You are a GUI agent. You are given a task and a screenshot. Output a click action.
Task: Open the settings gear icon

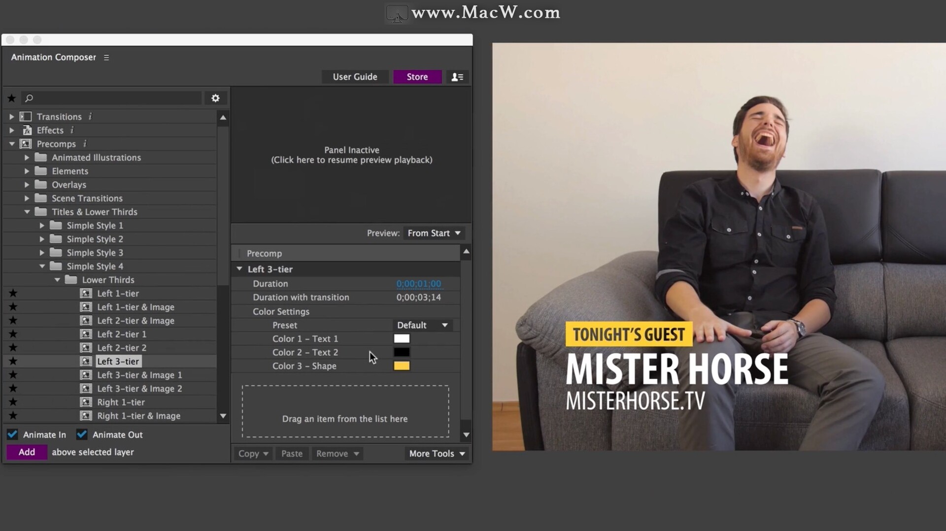click(x=215, y=98)
